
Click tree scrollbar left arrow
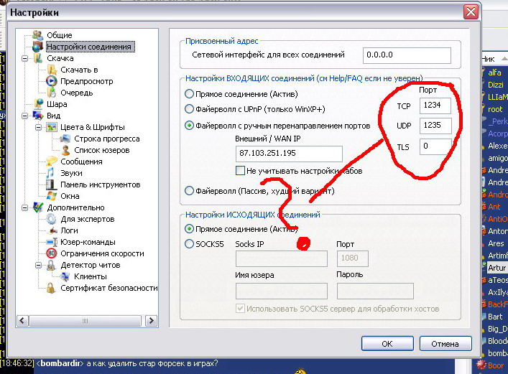click(x=22, y=321)
